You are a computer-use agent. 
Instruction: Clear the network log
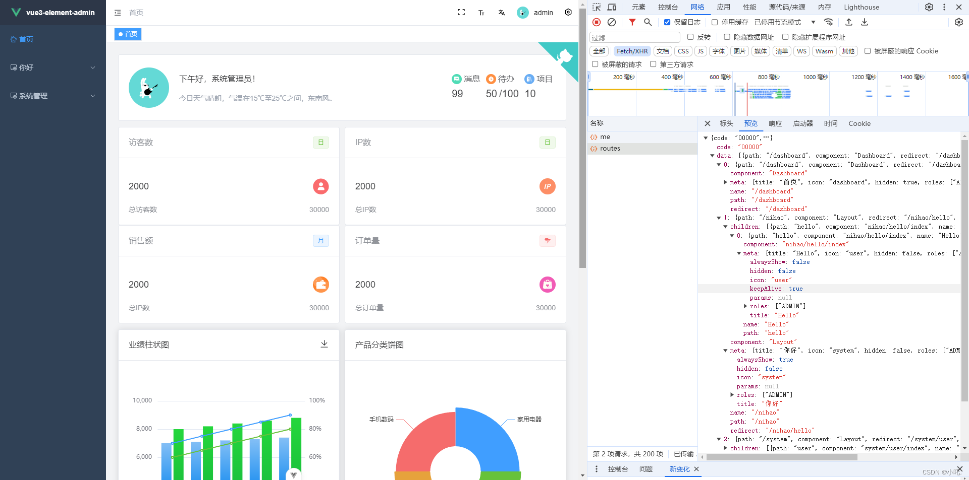point(612,22)
